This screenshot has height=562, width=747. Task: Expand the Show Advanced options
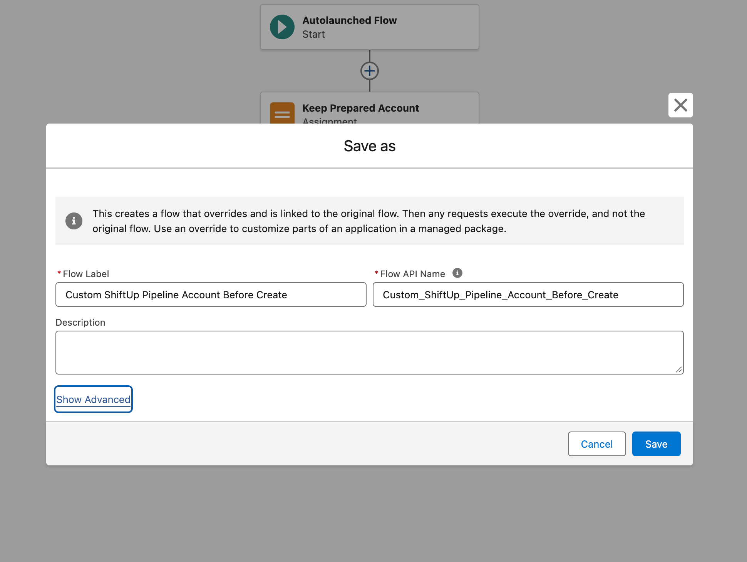coord(94,400)
